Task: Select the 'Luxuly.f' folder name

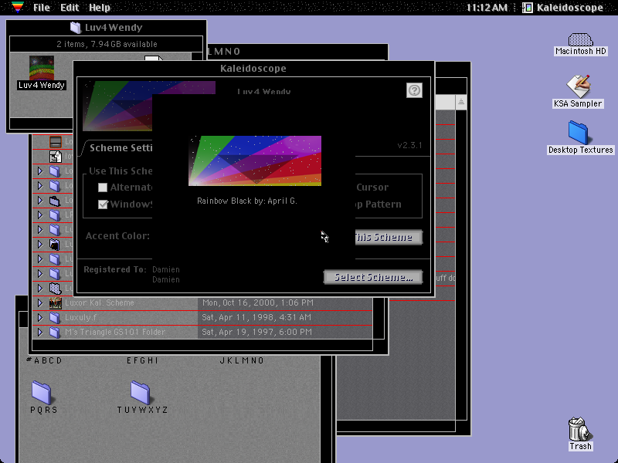Action: tap(81, 317)
